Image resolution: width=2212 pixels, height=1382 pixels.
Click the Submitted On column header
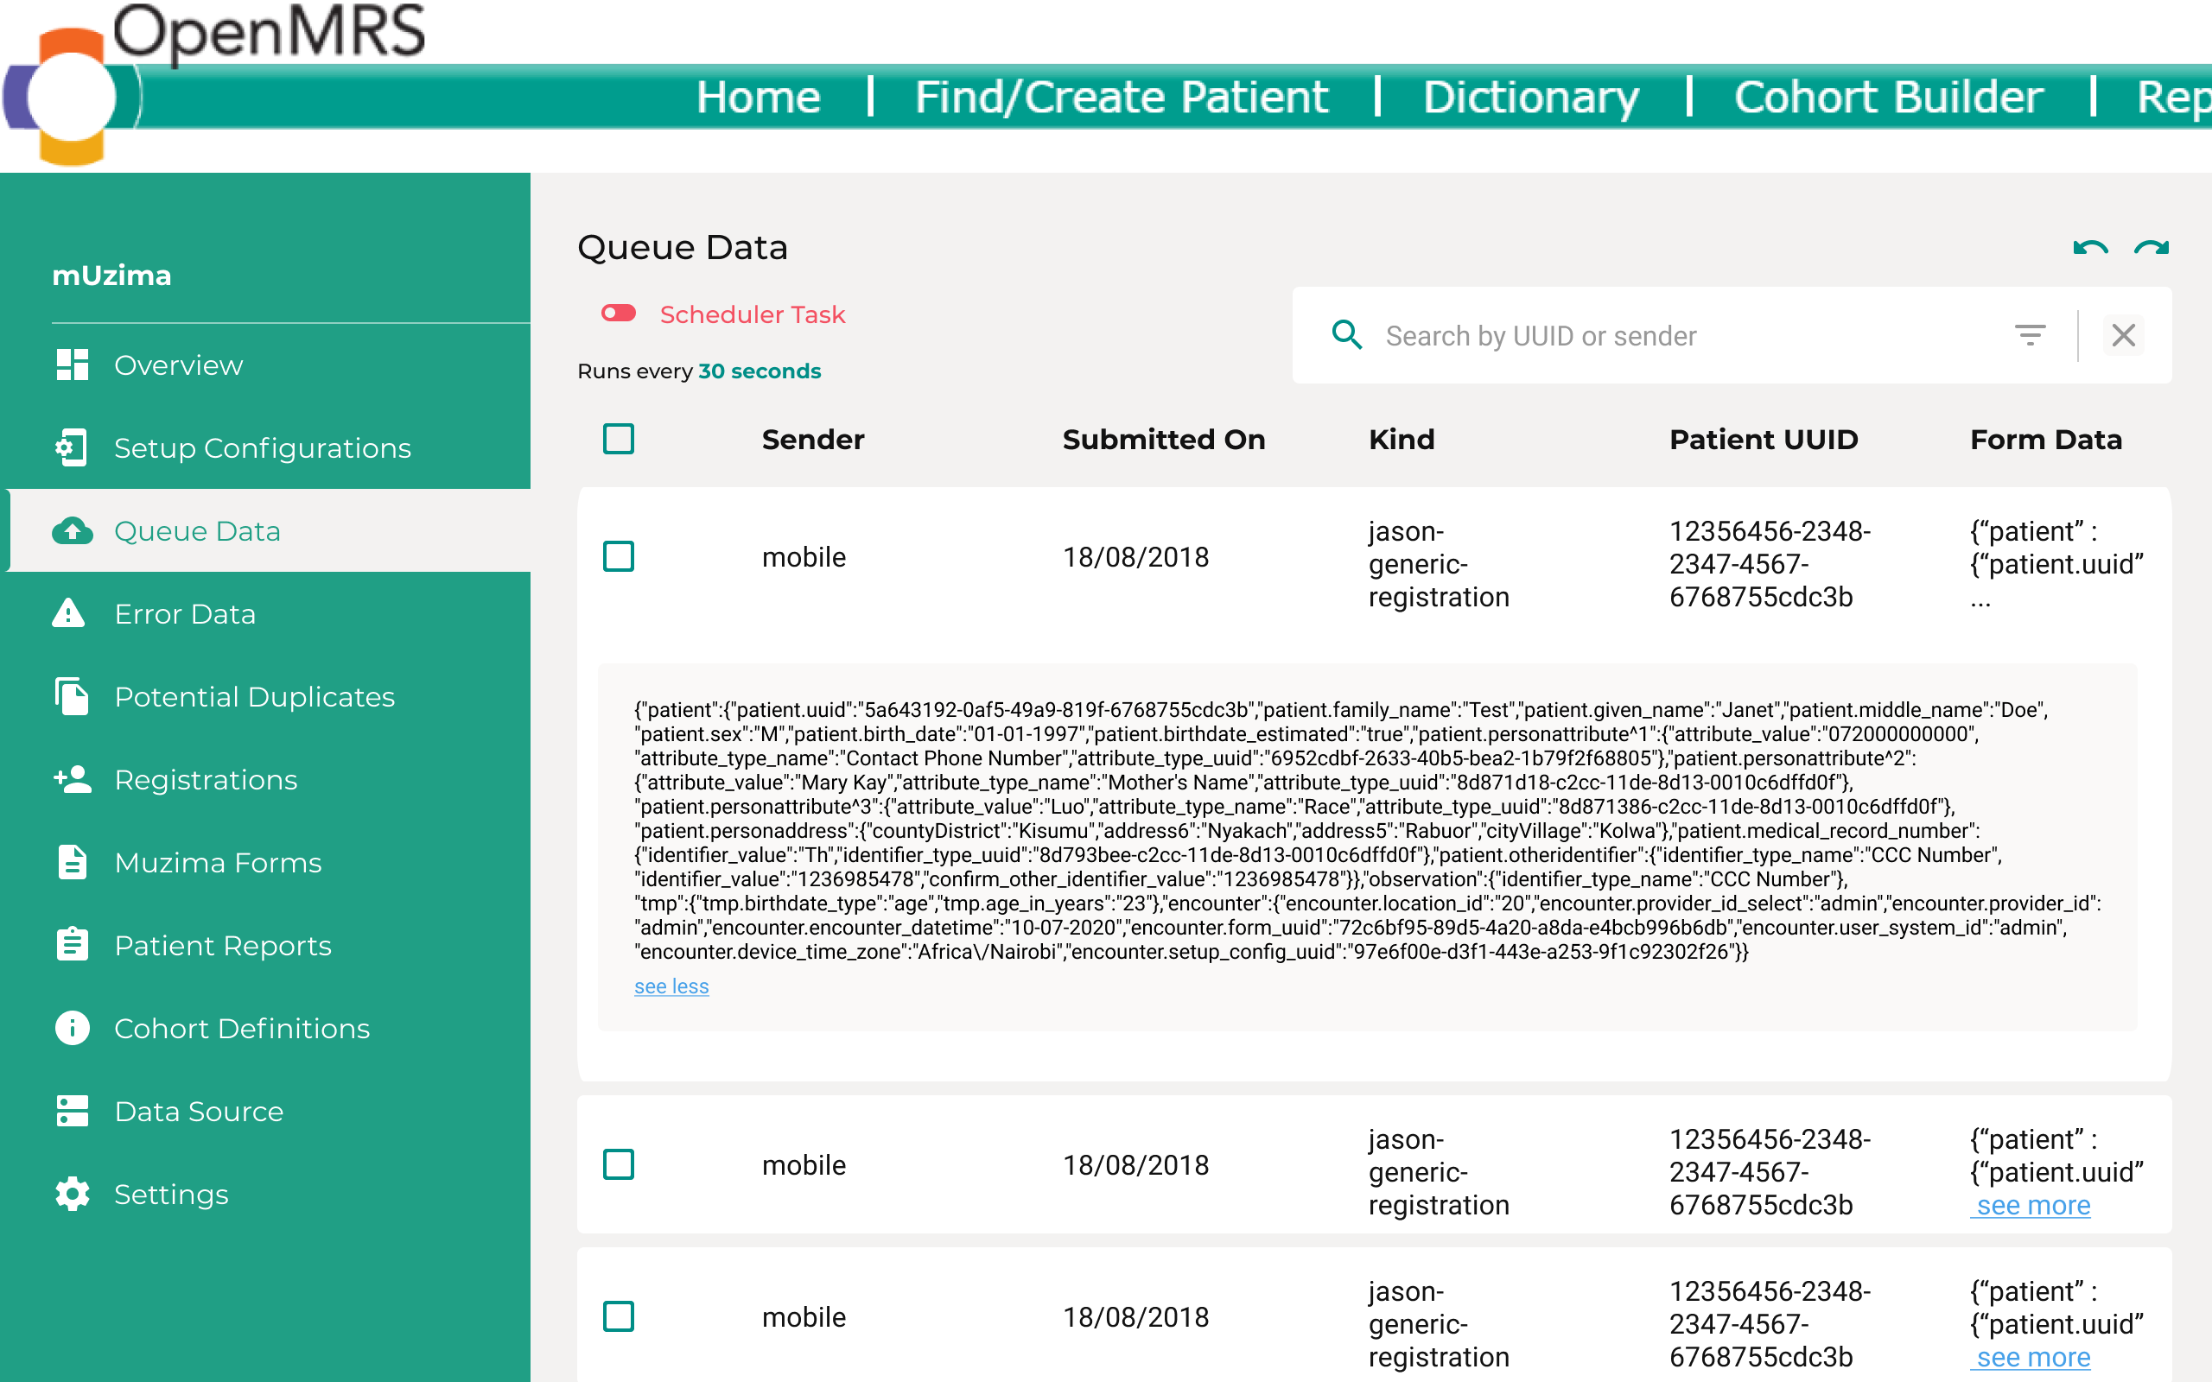pyautogui.click(x=1164, y=439)
